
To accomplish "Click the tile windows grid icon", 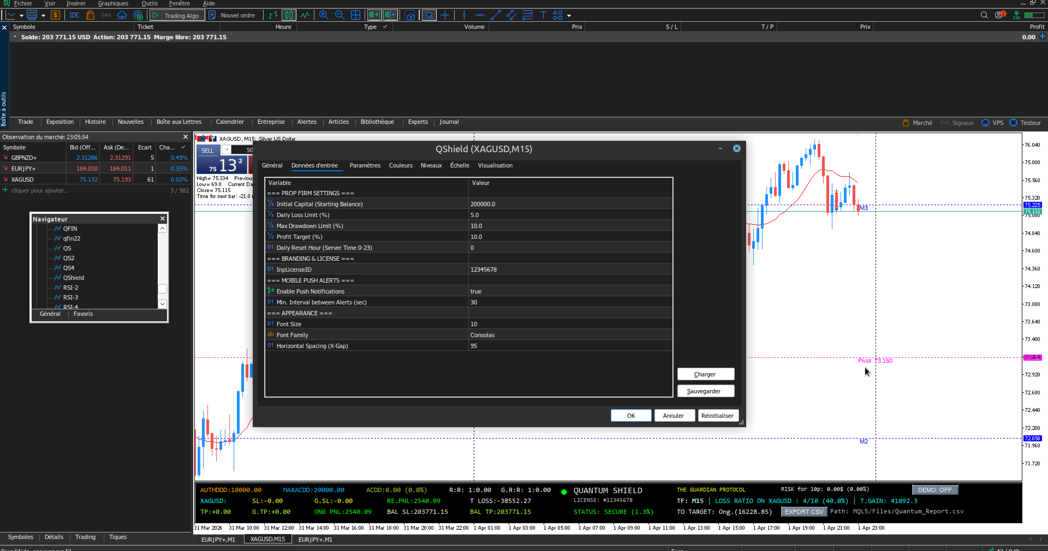I will [355, 15].
